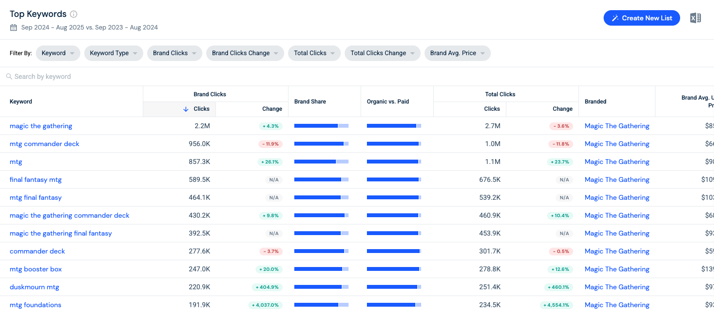Open the Keyword filter dropdown
This screenshot has width=714, height=312.
point(58,53)
